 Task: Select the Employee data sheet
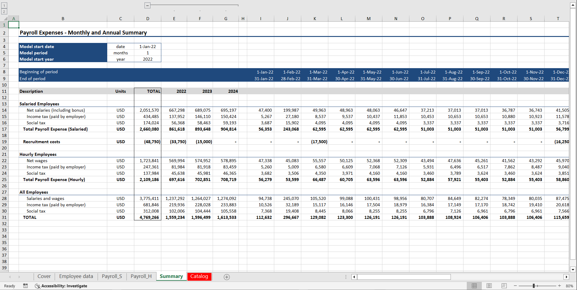[x=76, y=276]
